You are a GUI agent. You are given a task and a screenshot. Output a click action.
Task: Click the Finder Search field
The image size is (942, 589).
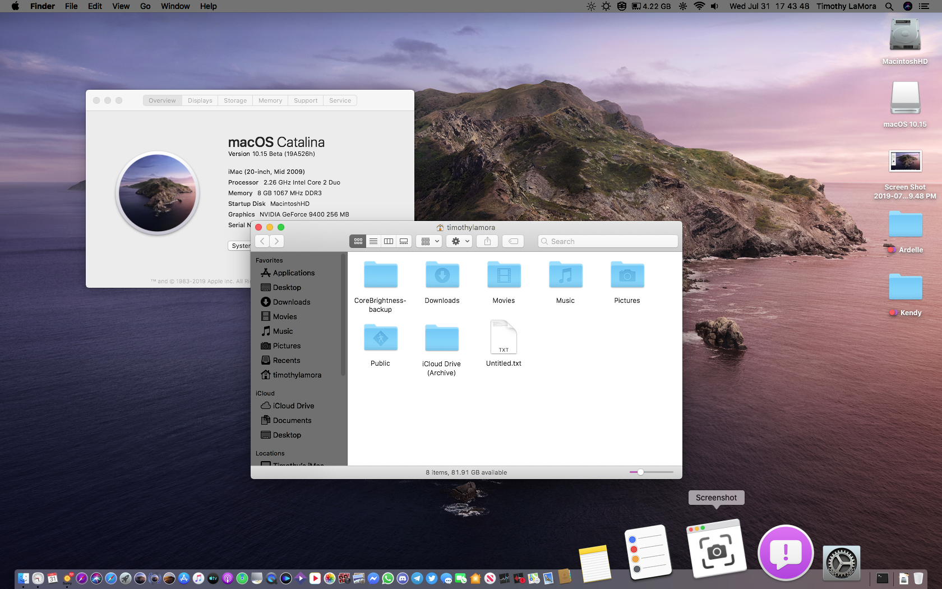(608, 241)
